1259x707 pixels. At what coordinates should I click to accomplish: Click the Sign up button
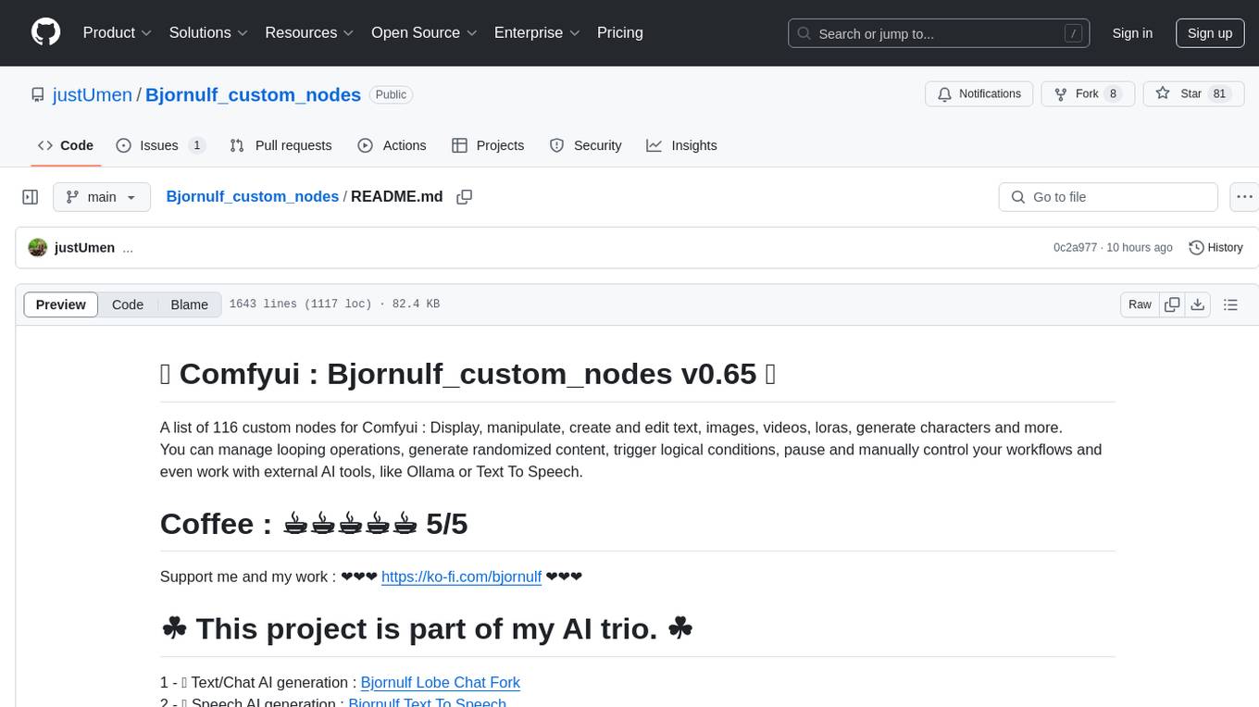pyautogui.click(x=1210, y=33)
